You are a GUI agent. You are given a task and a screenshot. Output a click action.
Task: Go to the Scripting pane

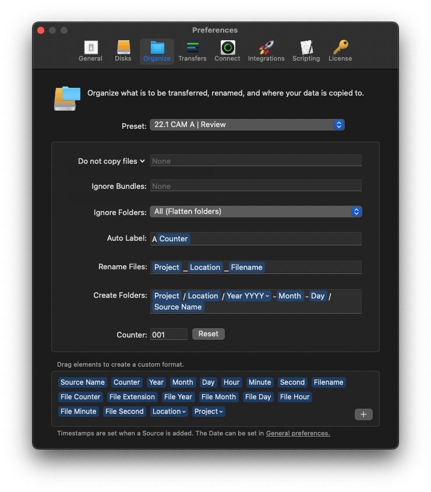(306, 51)
